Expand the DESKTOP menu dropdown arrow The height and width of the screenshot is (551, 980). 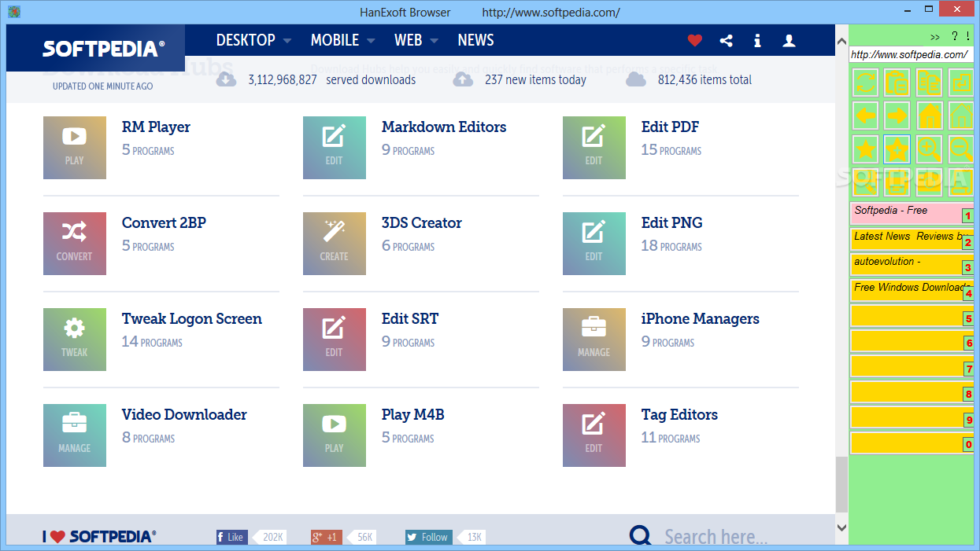(287, 41)
